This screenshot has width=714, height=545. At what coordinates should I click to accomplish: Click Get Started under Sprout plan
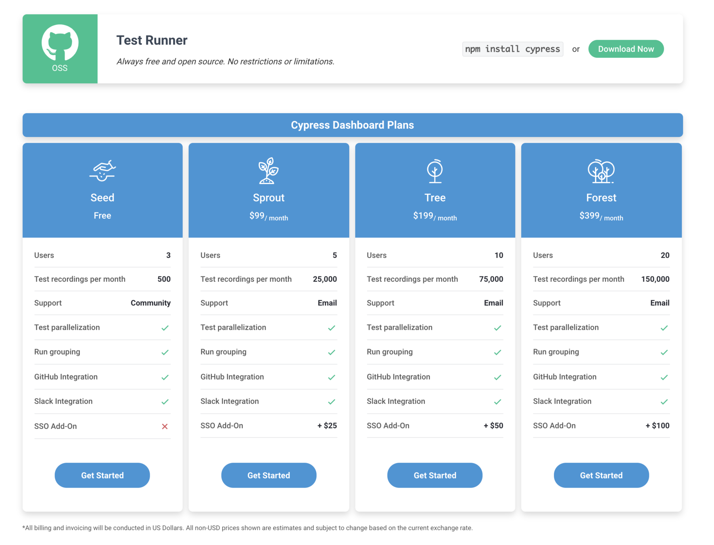pos(269,475)
